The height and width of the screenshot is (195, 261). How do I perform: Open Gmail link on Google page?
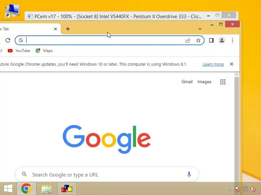pyautogui.click(x=187, y=82)
